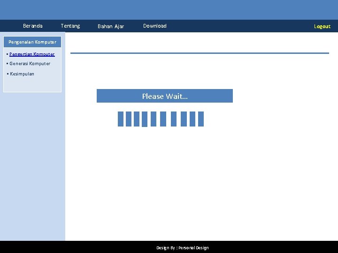Screen dimensions: 338x253
Task: Click the Design By : Personal Design footer text
Action: [182, 248]
